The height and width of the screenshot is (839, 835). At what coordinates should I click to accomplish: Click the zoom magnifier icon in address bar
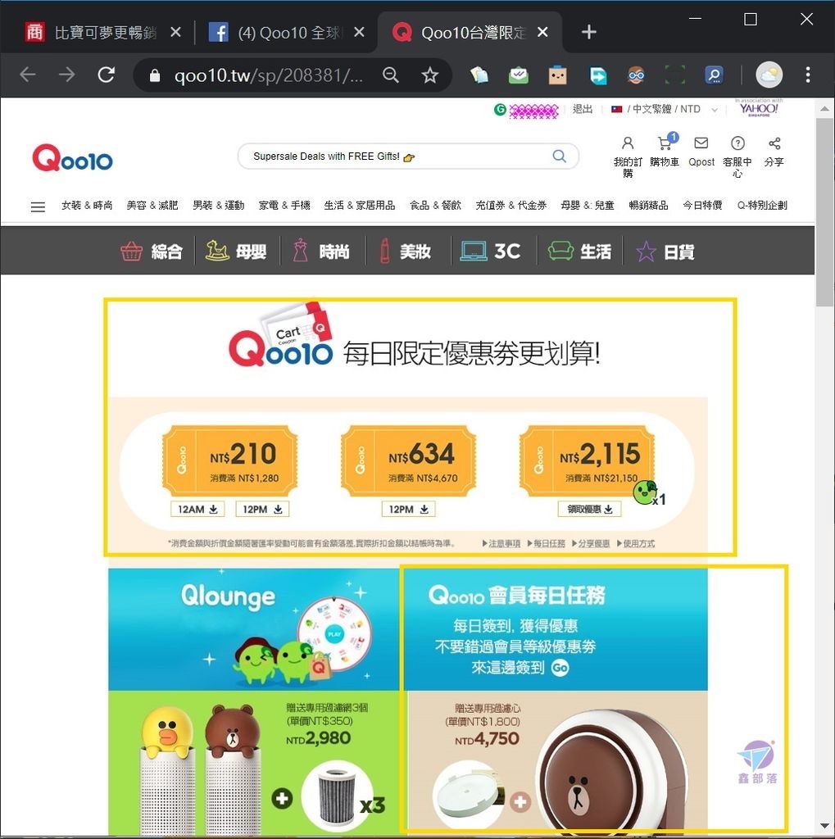pos(391,75)
